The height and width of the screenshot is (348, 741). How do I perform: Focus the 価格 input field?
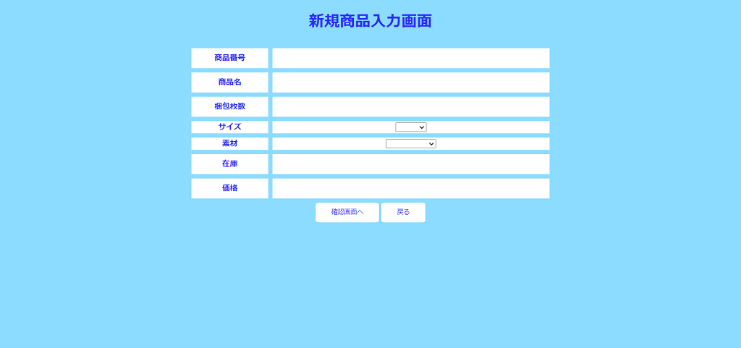click(x=411, y=188)
